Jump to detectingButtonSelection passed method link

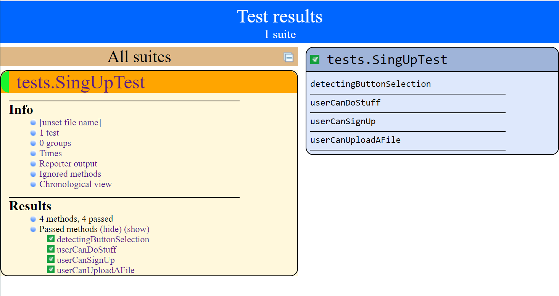click(x=103, y=240)
